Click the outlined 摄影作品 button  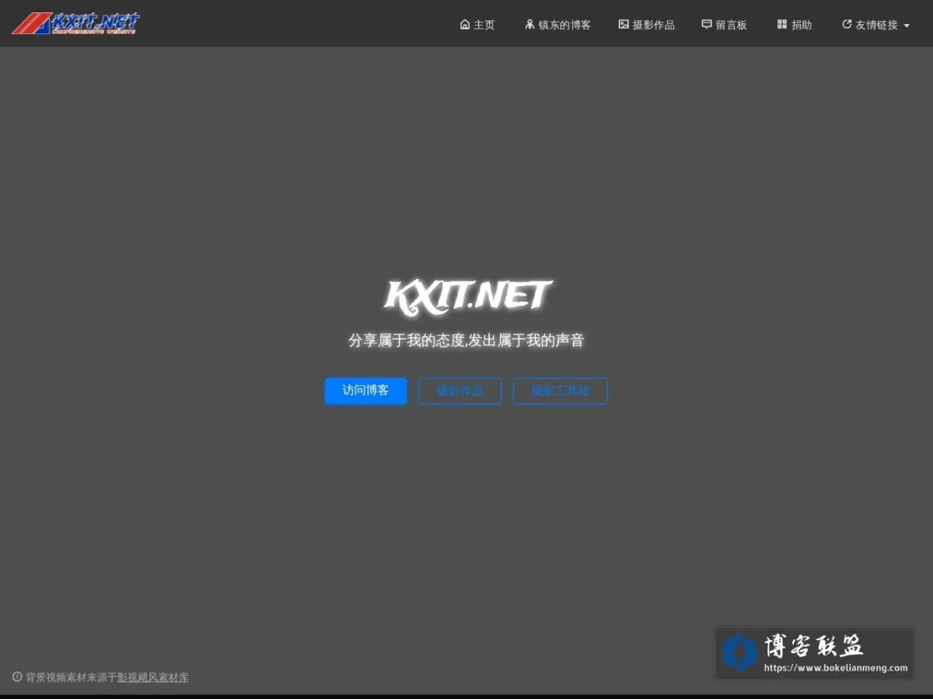pos(460,391)
